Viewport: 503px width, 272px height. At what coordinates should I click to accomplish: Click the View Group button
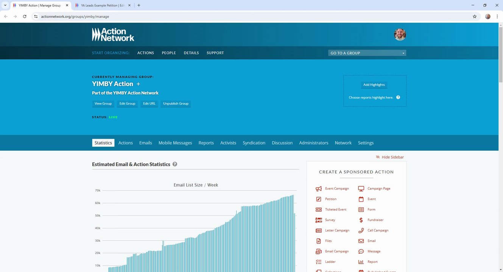coord(103,104)
